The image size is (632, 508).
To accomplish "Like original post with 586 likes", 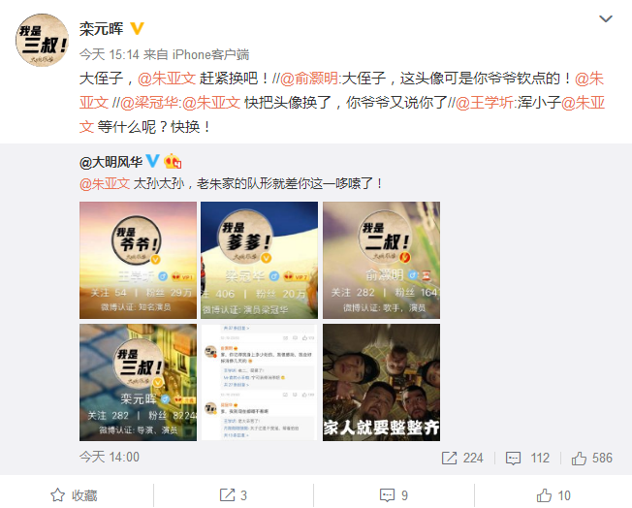I will click(591, 458).
